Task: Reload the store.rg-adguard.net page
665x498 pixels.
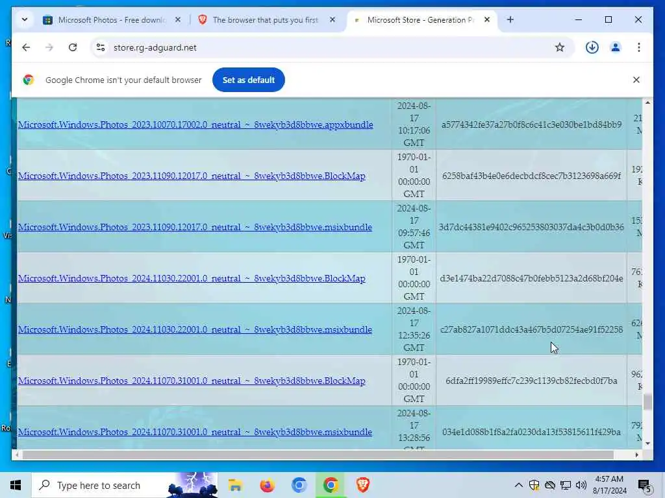Action: pyautogui.click(x=73, y=47)
